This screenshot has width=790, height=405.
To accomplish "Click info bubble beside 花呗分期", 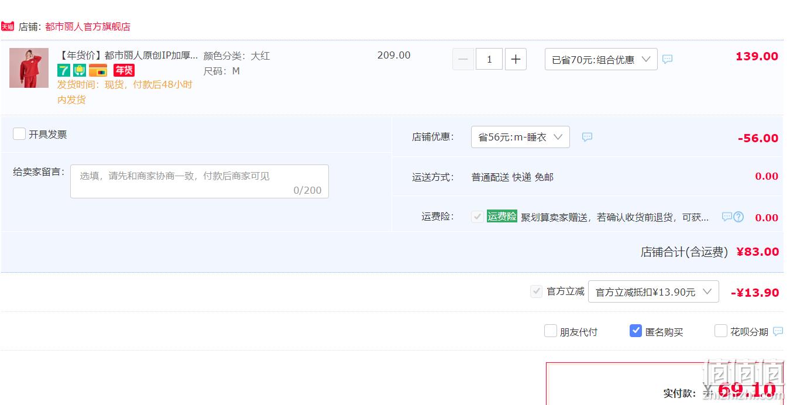I will click(778, 331).
